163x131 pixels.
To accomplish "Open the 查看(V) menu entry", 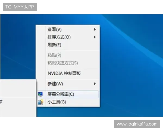I will point(55,29).
